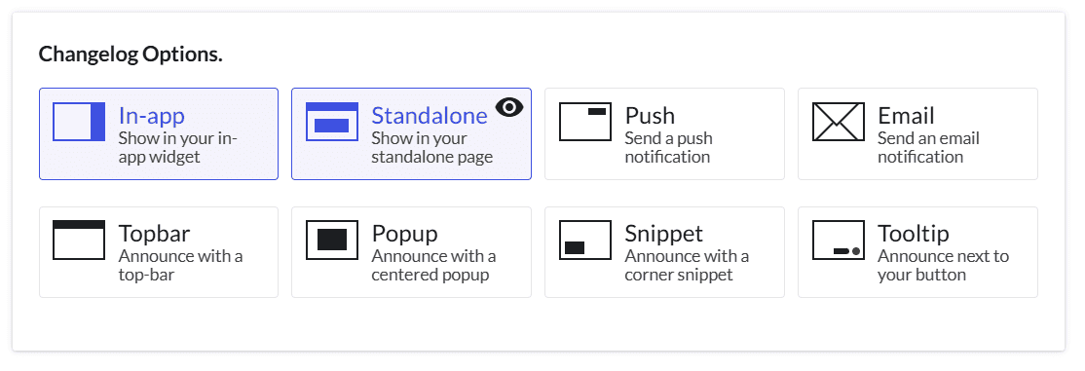Preview standalone page via eye icon
Image resolution: width=1085 pixels, height=371 pixels.
(x=509, y=106)
